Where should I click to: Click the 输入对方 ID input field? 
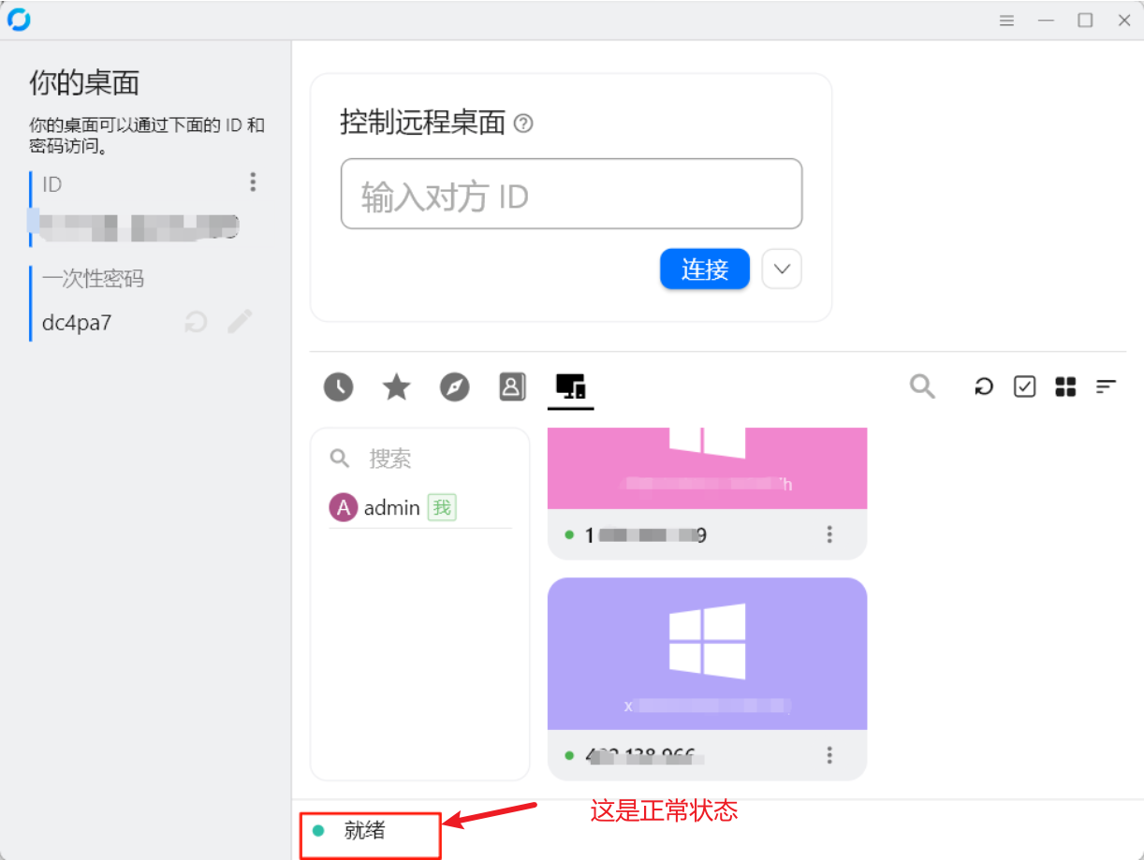[x=571, y=194]
